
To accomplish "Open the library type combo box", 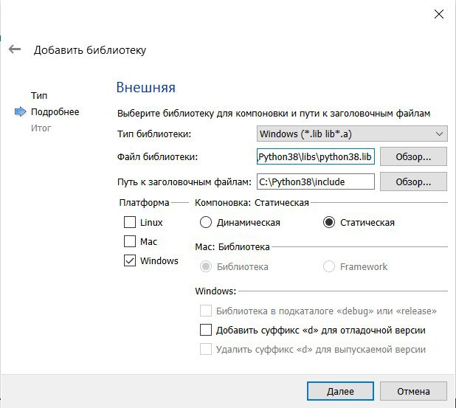I will pos(352,134).
